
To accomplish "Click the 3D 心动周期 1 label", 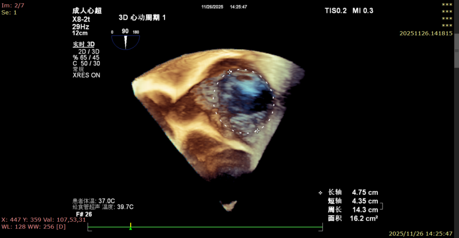I will pyautogui.click(x=142, y=18).
